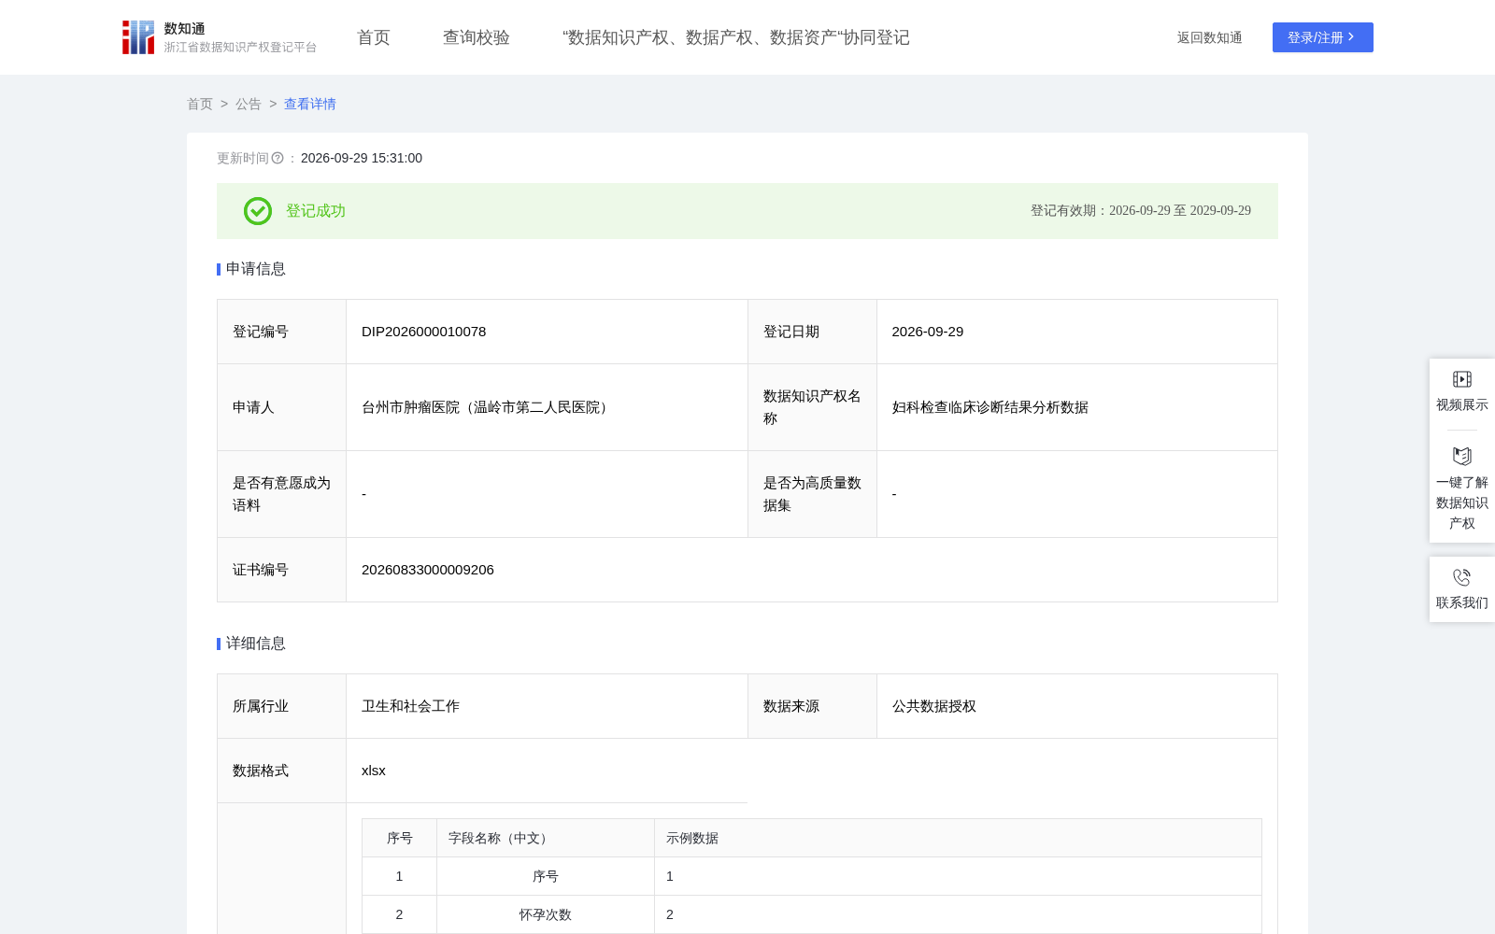Screen dimensions: 1495x934
Task: Click 返回数知通 link
Action: [1209, 37]
